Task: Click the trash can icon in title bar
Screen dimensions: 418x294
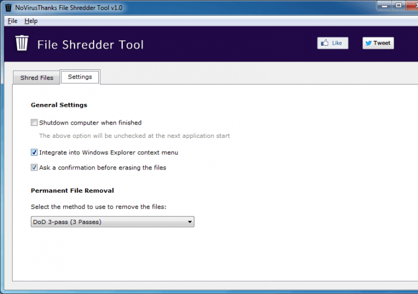Action: [x=8, y=7]
